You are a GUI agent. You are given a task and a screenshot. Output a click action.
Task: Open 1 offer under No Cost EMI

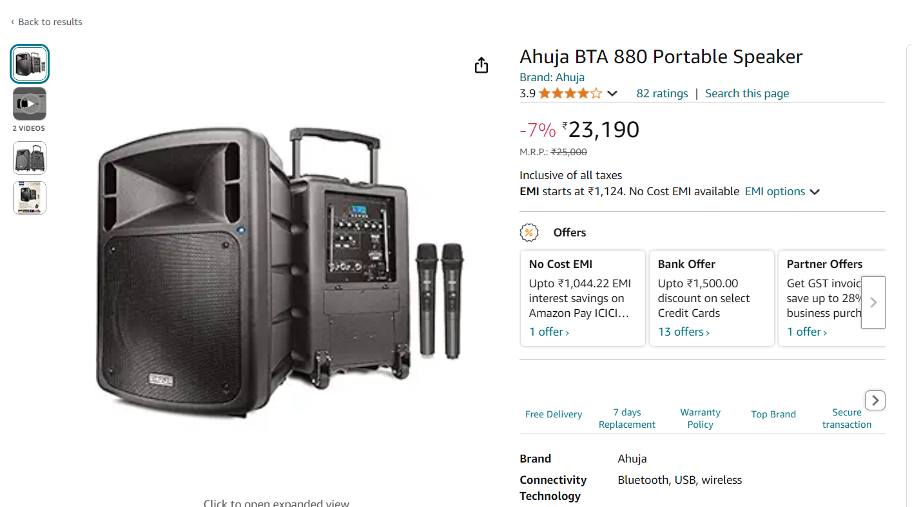pyautogui.click(x=548, y=332)
